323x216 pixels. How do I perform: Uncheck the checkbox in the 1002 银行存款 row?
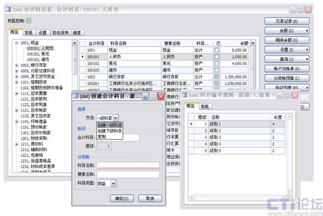tap(216, 77)
